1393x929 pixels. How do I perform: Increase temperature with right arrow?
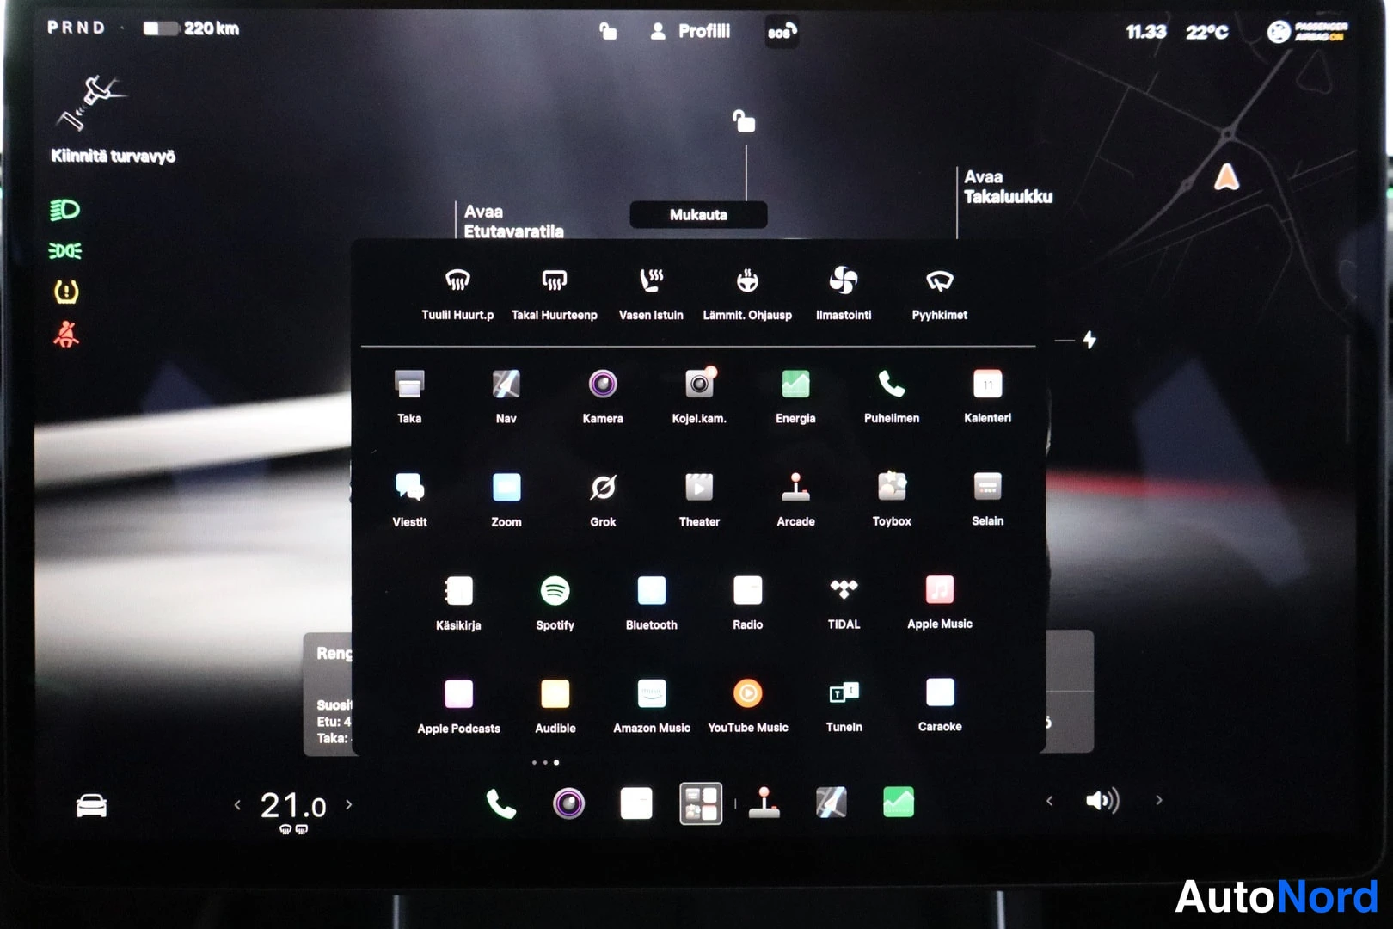pos(348,805)
